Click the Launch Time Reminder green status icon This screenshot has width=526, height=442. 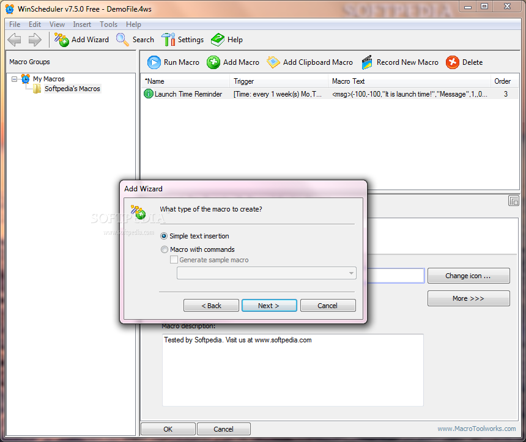(x=148, y=94)
